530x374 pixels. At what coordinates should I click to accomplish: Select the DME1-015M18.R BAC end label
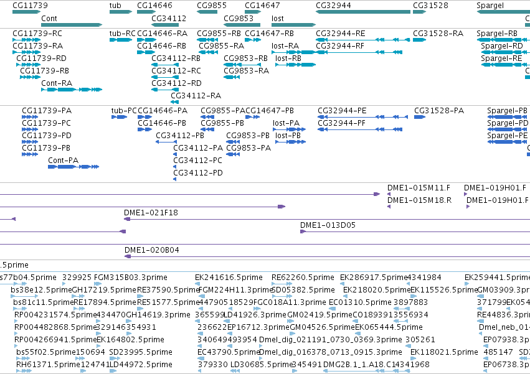tap(420, 200)
